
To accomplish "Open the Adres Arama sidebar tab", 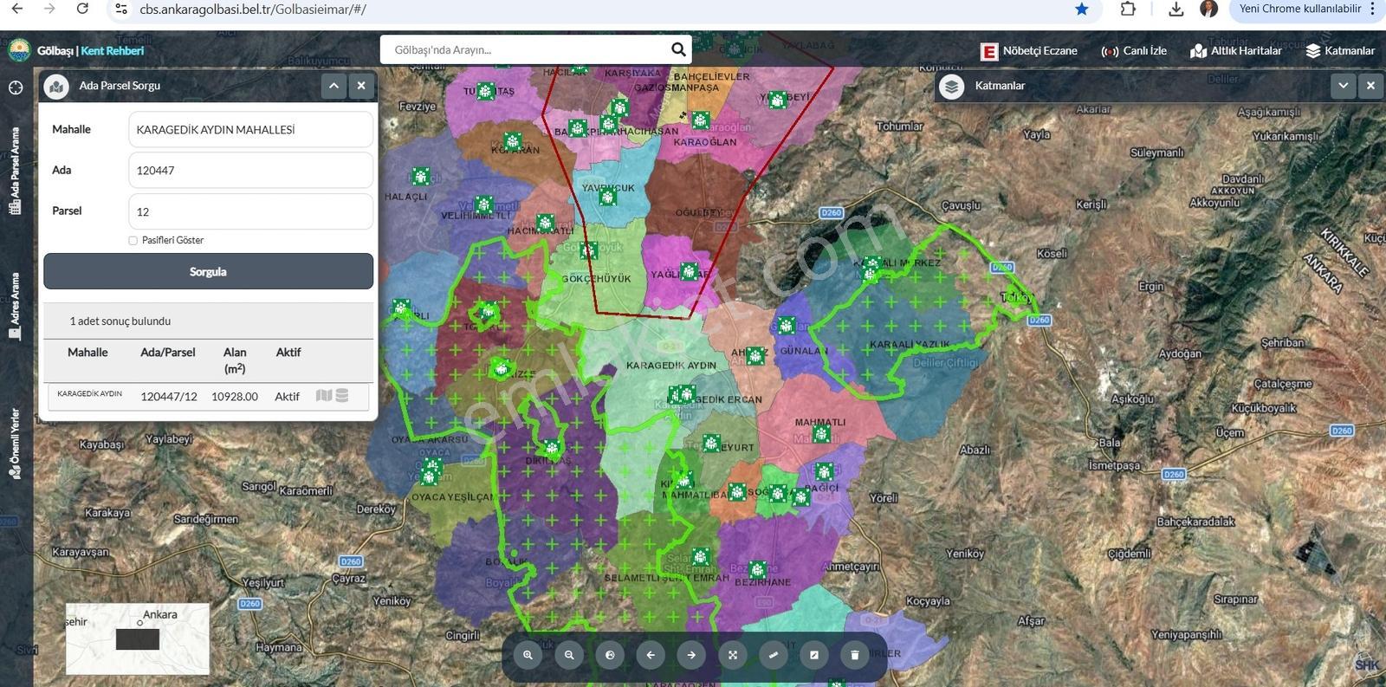I will pyautogui.click(x=15, y=307).
